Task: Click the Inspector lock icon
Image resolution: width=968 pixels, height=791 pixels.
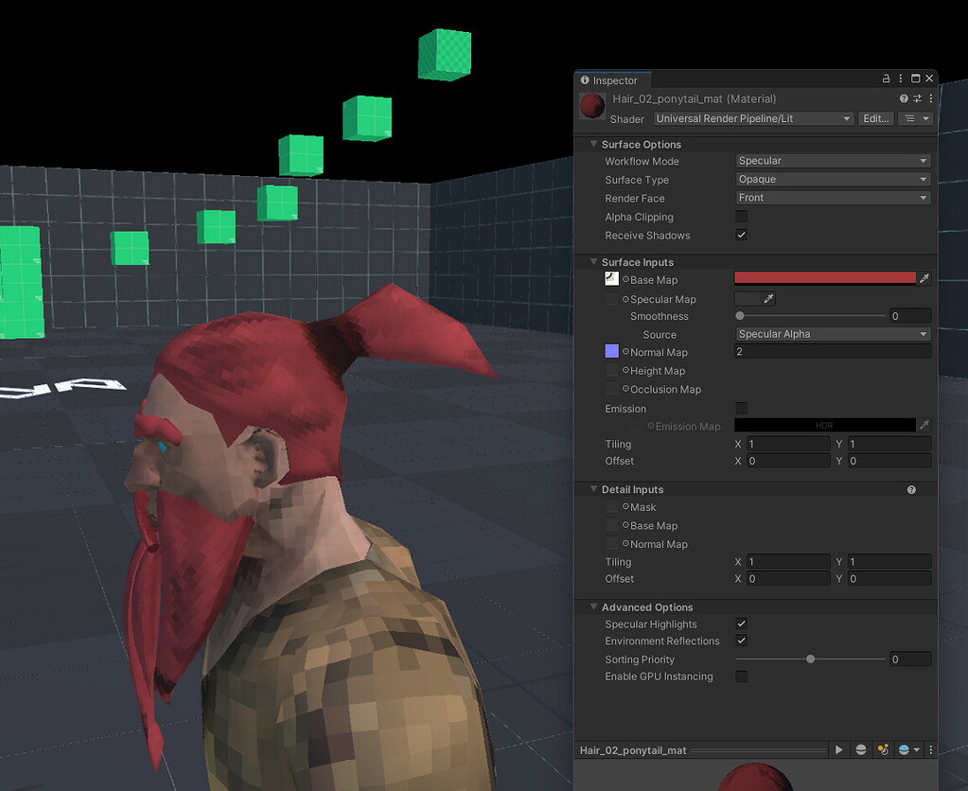Action: point(886,79)
